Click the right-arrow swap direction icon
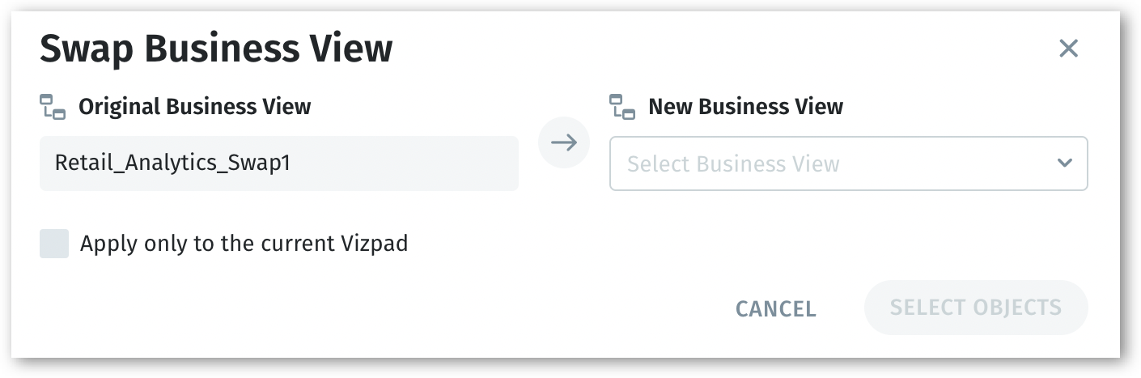The height and width of the screenshot is (378, 1141). click(564, 143)
